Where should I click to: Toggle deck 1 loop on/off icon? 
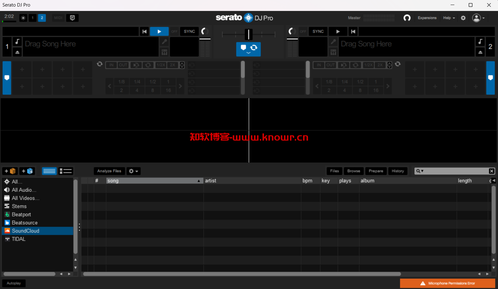tap(149, 65)
